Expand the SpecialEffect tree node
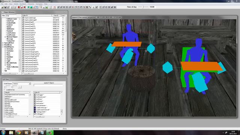This screenshot has height=135, width=240. (3, 43)
